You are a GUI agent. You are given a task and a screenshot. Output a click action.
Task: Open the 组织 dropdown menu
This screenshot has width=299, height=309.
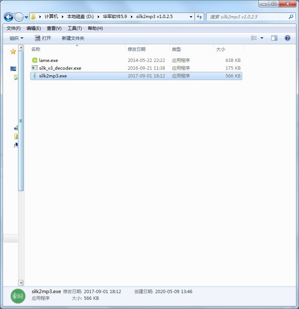point(16,38)
